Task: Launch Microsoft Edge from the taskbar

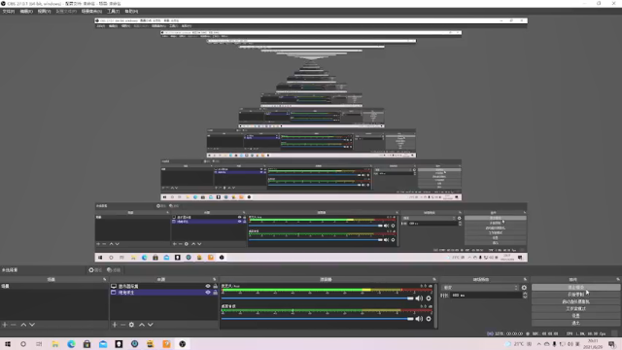Action: (71, 344)
